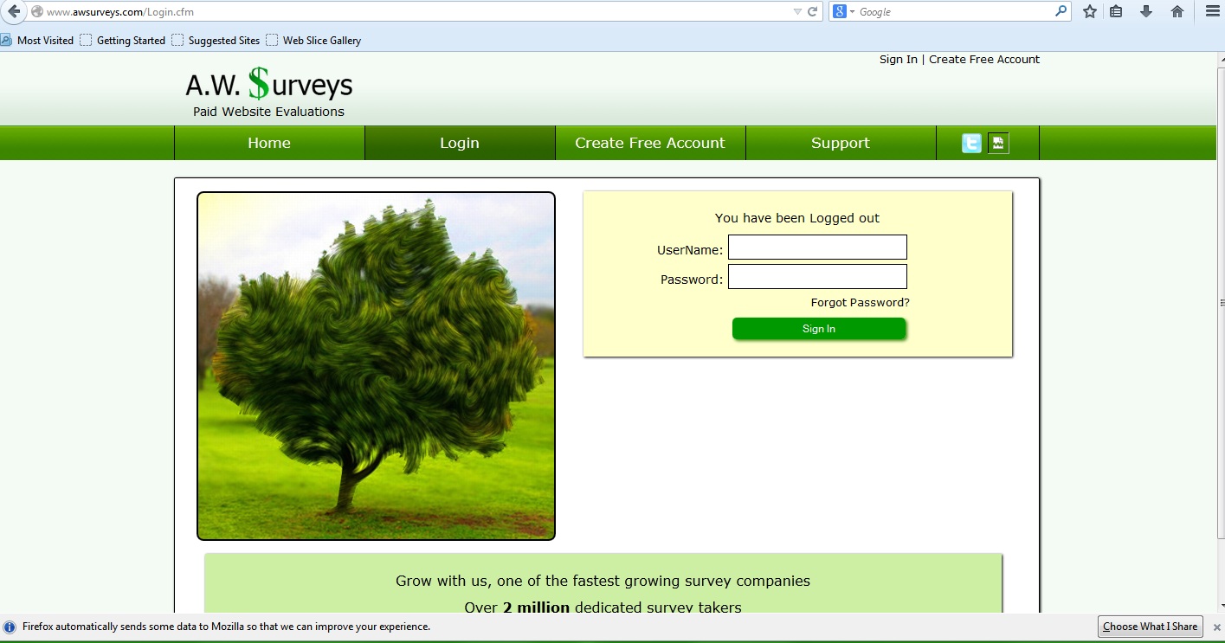Click the 'Paid Website Evaluations' tagline
This screenshot has width=1225, height=643.
pyautogui.click(x=268, y=112)
